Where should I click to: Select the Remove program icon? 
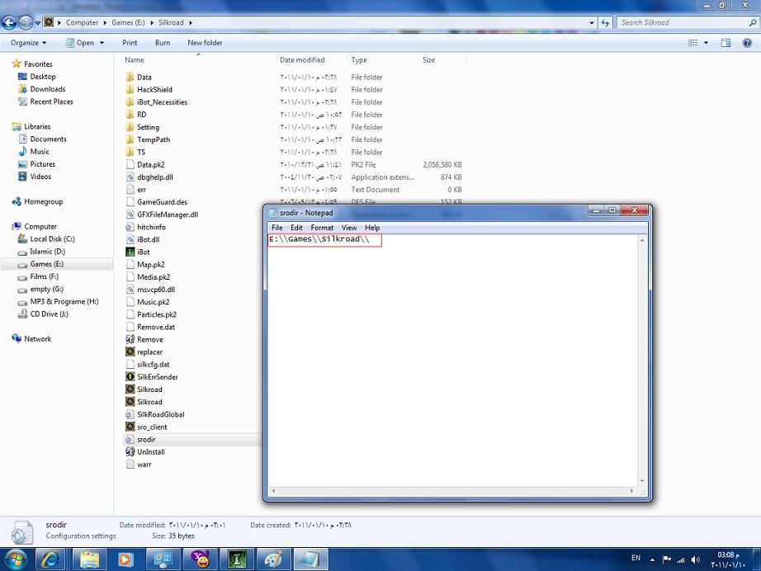pyautogui.click(x=130, y=339)
